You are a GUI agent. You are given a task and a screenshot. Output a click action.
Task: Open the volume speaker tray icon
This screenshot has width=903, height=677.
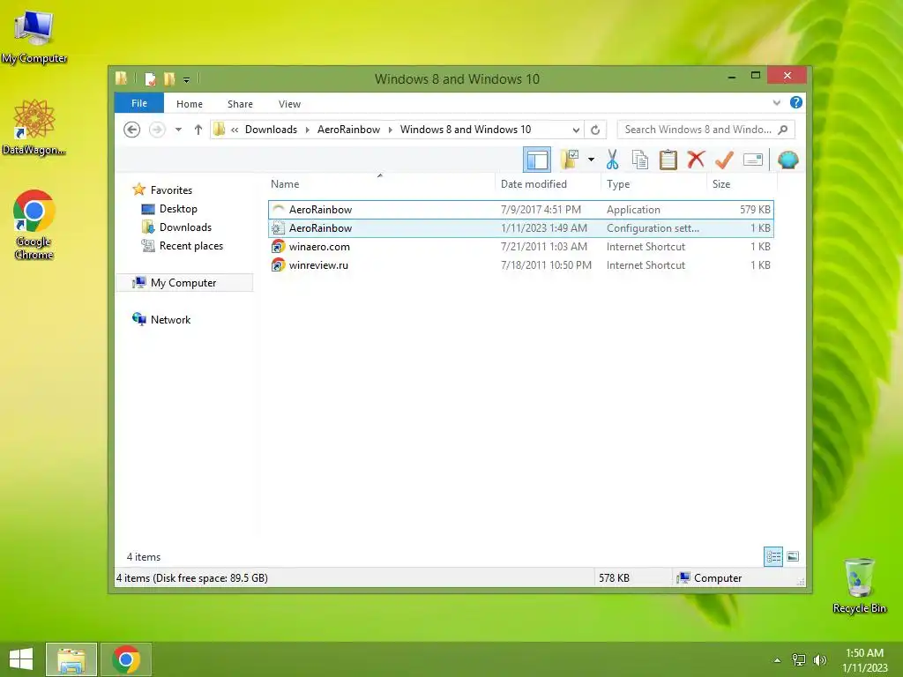[819, 660]
